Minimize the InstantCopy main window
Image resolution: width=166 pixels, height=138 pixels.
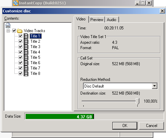(x=137, y=3)
